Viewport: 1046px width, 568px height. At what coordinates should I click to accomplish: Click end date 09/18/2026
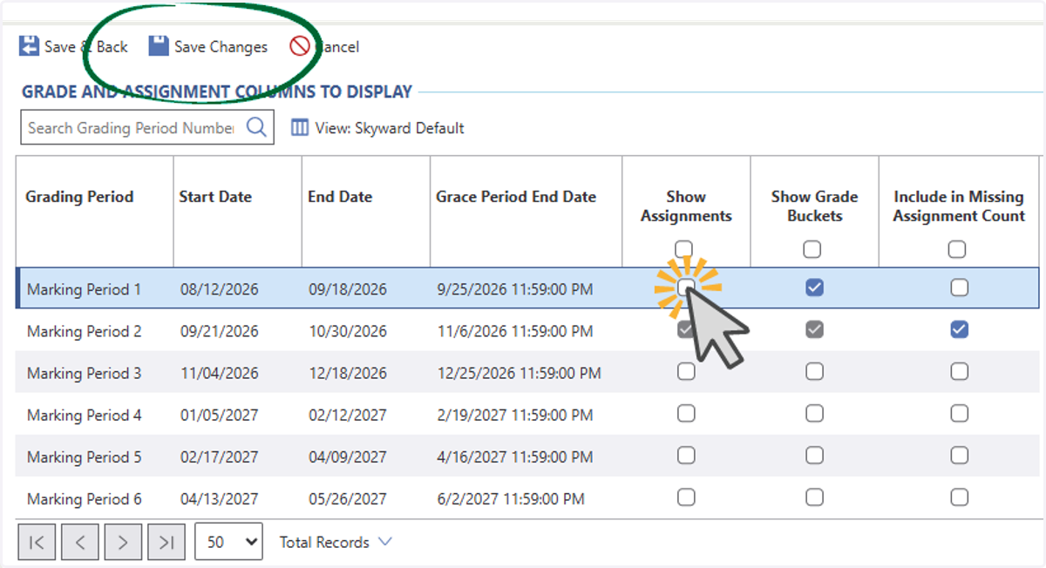(x=348, y=289)
